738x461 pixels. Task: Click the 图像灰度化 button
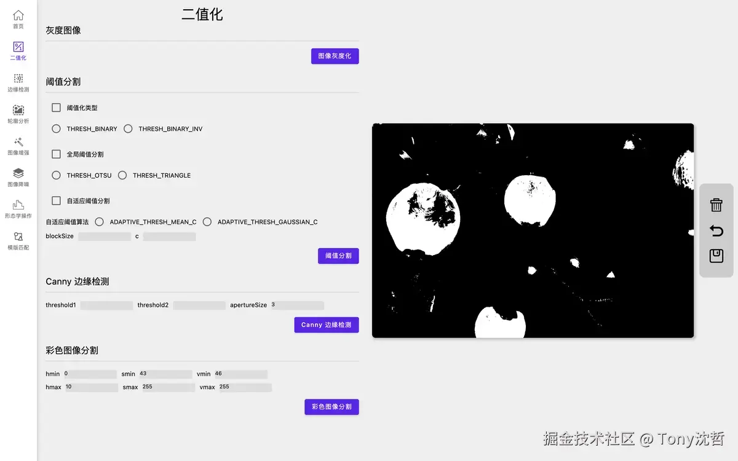coord(335,56)
